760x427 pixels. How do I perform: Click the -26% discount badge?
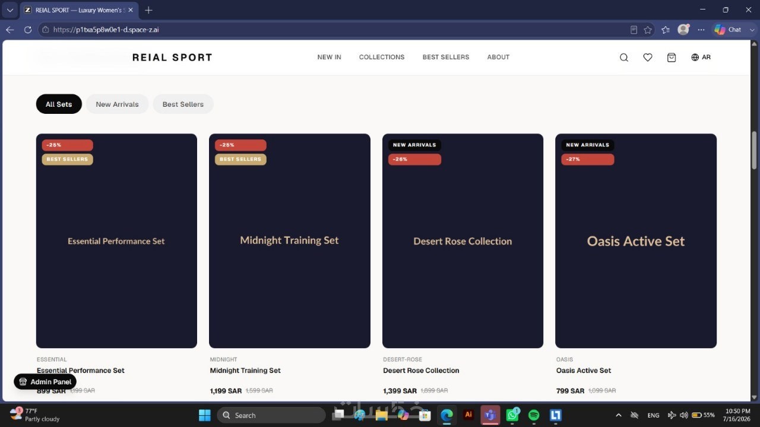(414, 160)
